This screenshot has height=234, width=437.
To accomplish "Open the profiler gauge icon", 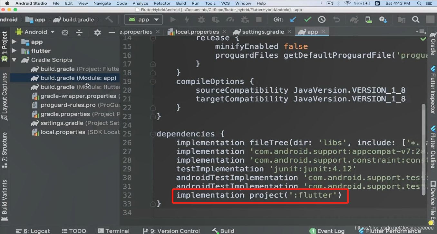I will (x=230, y=20).
